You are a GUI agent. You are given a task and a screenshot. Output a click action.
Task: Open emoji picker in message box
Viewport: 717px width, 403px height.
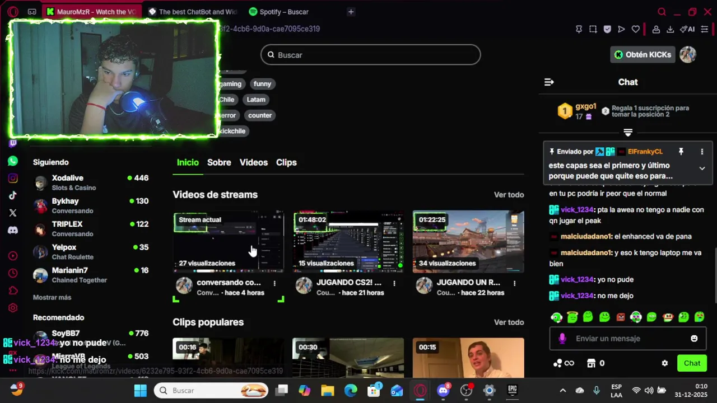[694, 339]
